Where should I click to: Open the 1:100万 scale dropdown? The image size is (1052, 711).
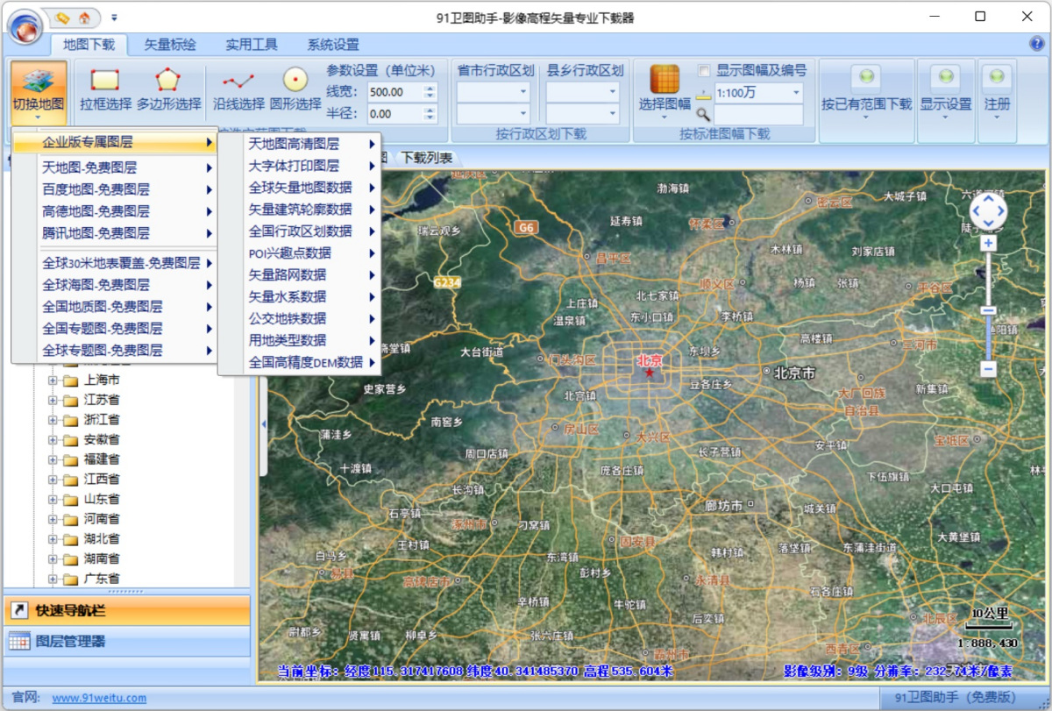(x=796, y=92)
